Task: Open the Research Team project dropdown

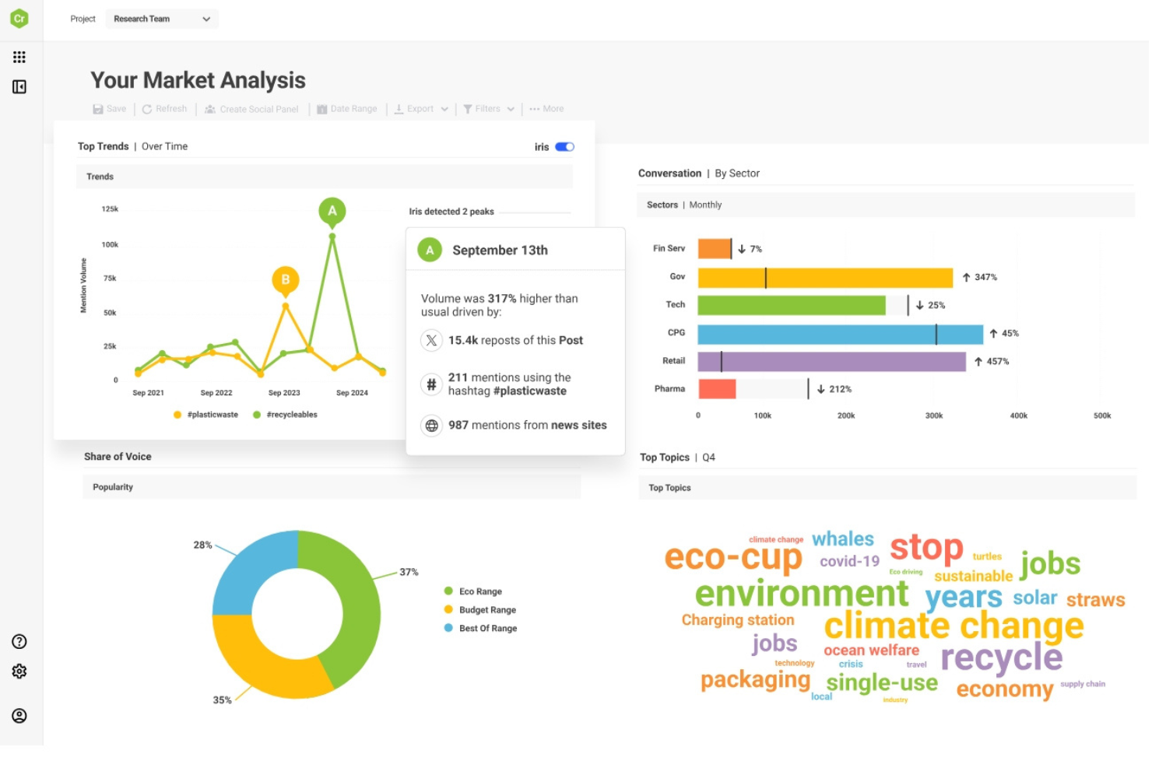Action: 162,19
